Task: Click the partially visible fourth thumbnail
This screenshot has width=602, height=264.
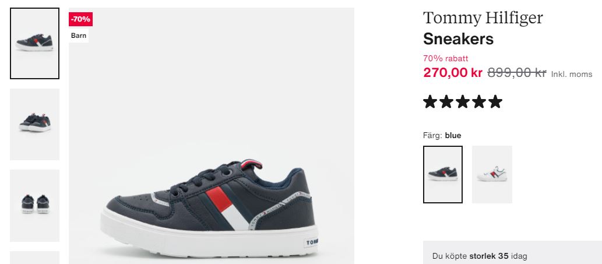Action: (x=34, y=258)
